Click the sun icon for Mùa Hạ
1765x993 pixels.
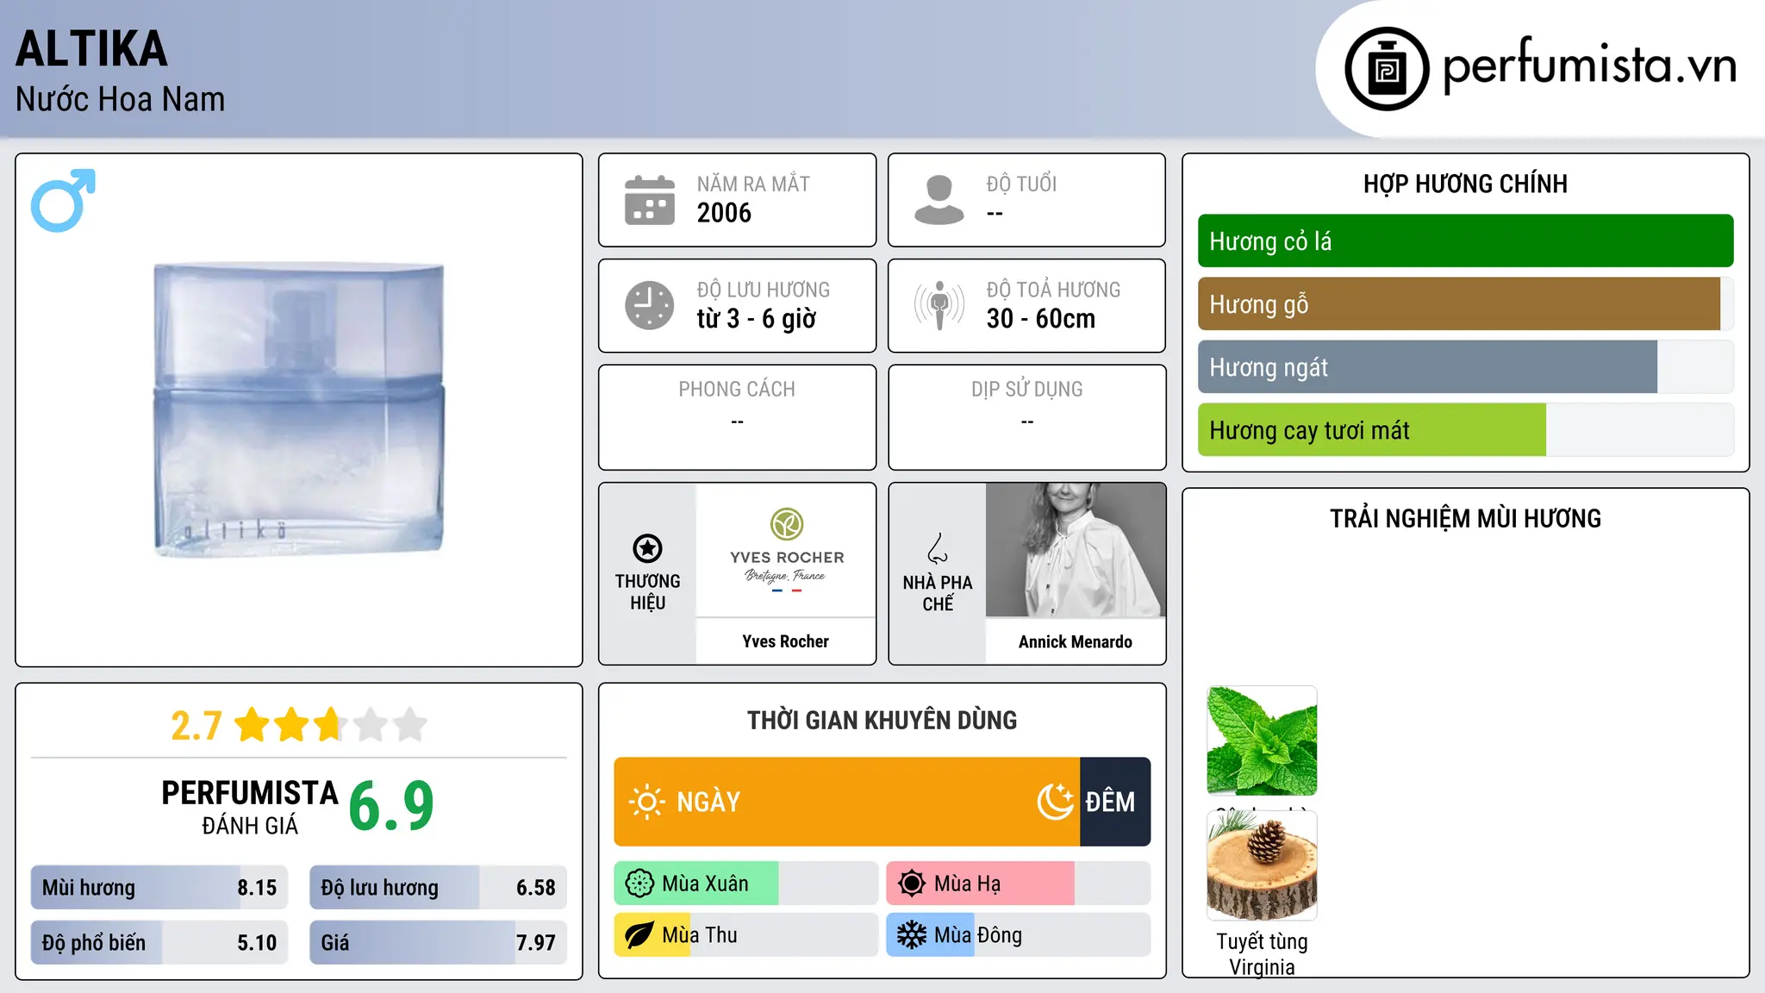coord(912,884)
